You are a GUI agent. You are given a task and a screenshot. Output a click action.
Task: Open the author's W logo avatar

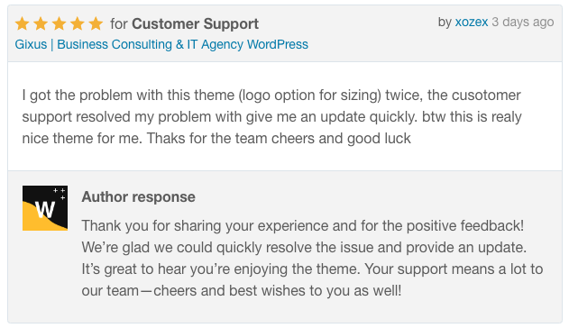click(x=45, y=208)
